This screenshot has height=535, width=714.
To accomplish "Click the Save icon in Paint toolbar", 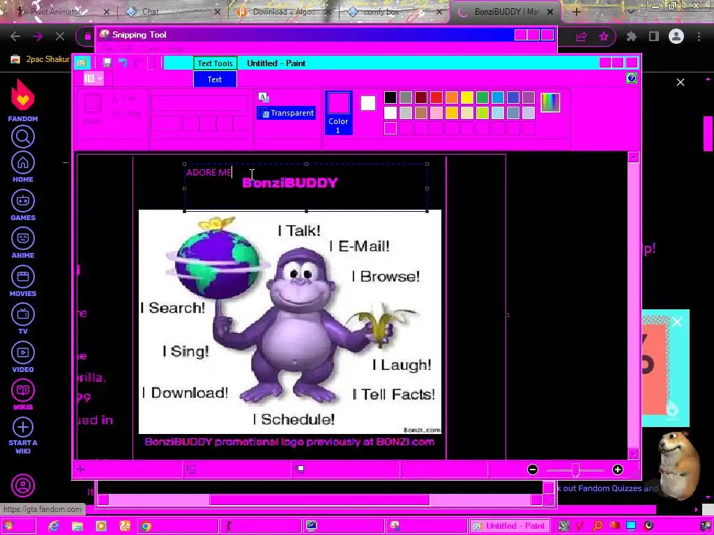I will pos(107,63).
